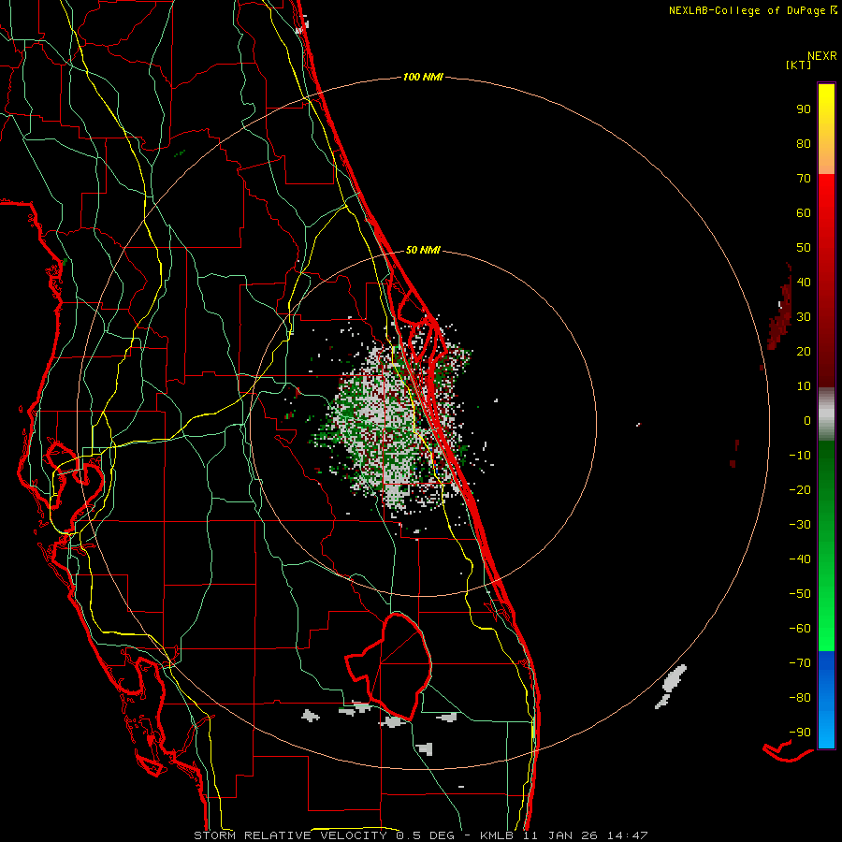
Task: Click the 30 value on the velocity scale
Action: click(x=804, y=317)
